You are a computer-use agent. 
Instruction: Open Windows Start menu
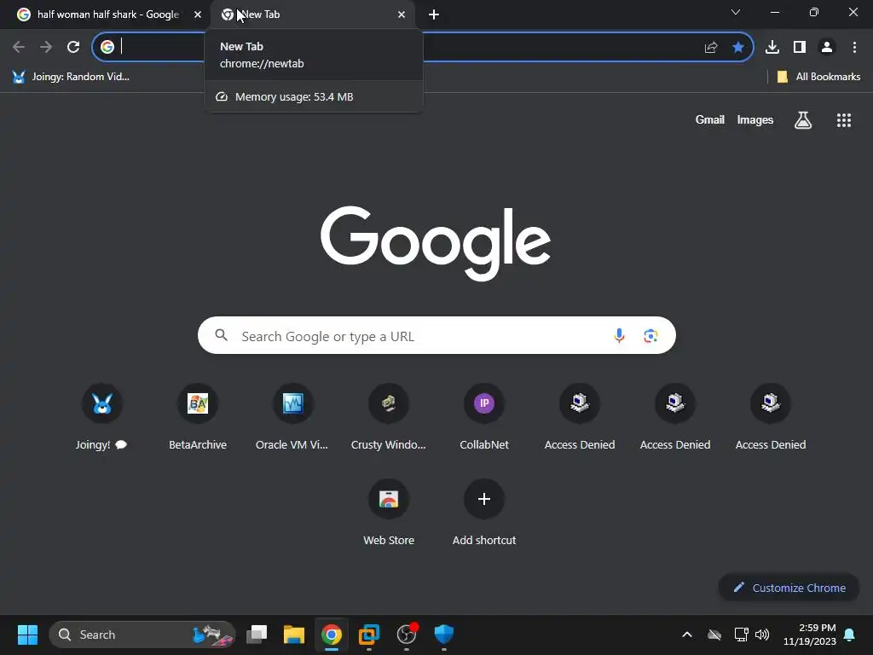point(27,635)
